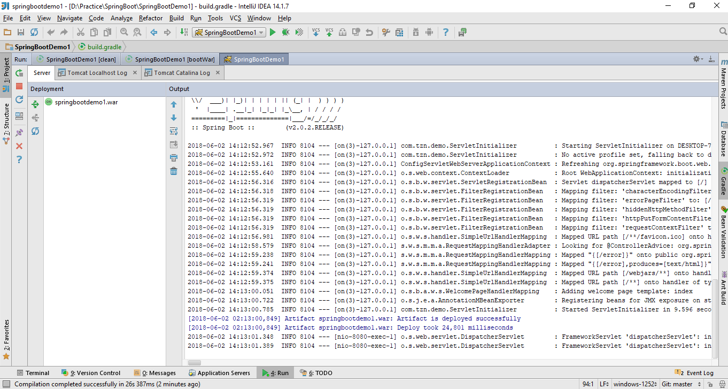The height and width of the screenshot is (389, 728).
Task: Toggle soft wraps in the output panel
Action: 173,130
